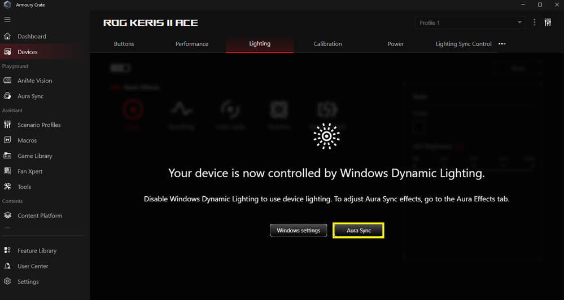Image resolution: width=564 pixels, height=300 pixels.
Task: Click the Disable Windows Dynamic Lighting instruction text
Action: (327, 198)
